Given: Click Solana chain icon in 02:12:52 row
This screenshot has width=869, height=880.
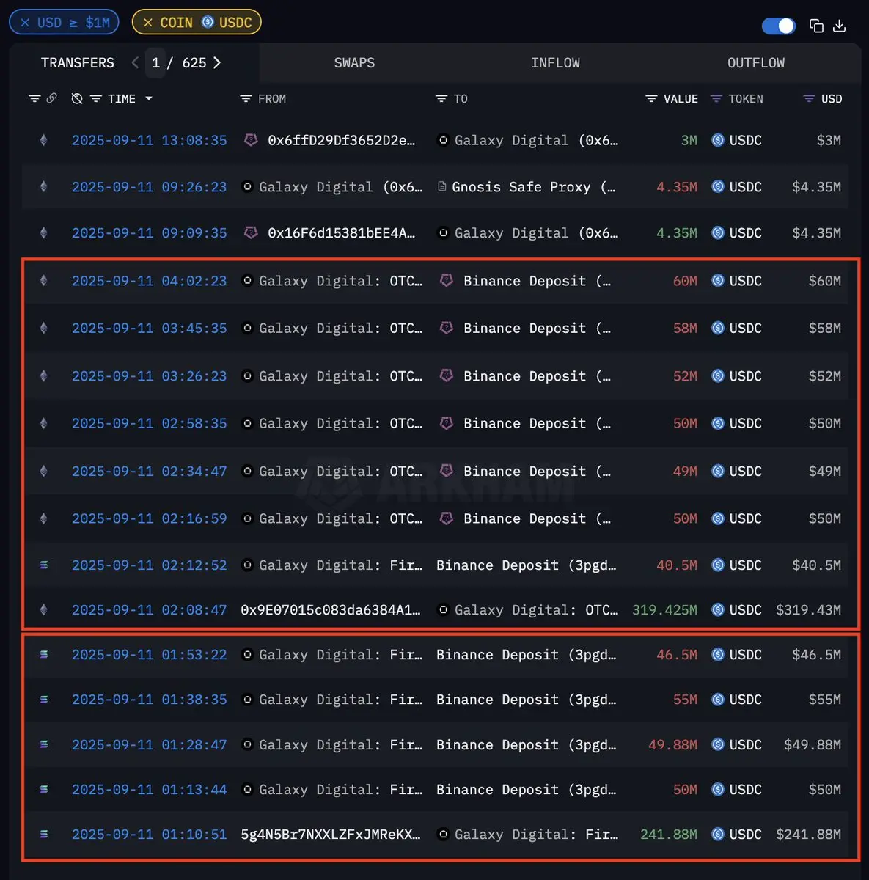Looking at the screenshot, I should click(x=43, y=565).
